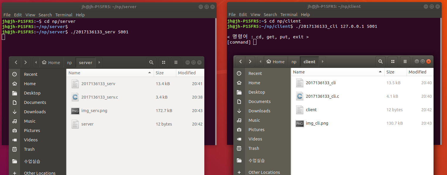Screen dimensions: 447x175
Task: Click np breadcrumb in client file manager
Action: click(294, 61)
